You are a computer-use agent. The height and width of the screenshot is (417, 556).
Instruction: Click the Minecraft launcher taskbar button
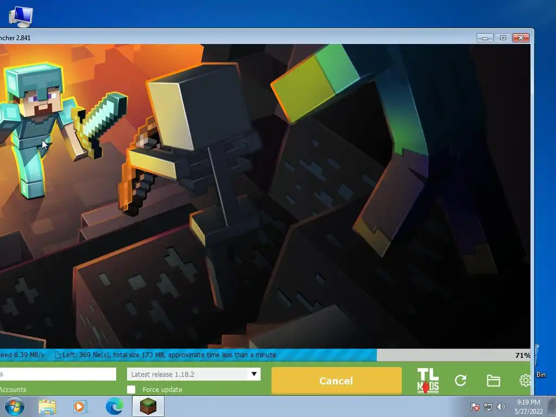(148, 406)
